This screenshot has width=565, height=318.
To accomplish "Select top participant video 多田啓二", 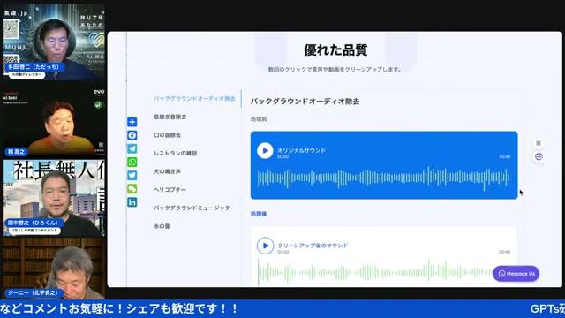I will 53,42.
